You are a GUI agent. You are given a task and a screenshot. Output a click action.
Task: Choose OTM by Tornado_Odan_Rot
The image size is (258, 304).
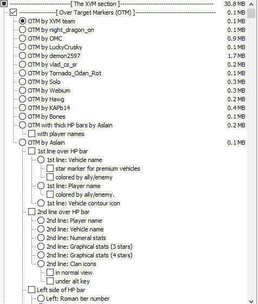point(23,73)
